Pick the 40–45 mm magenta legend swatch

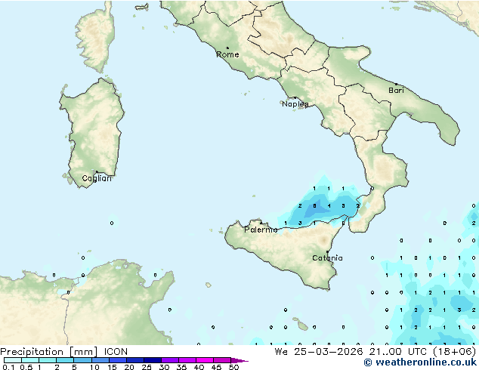(x=205, y=360)
